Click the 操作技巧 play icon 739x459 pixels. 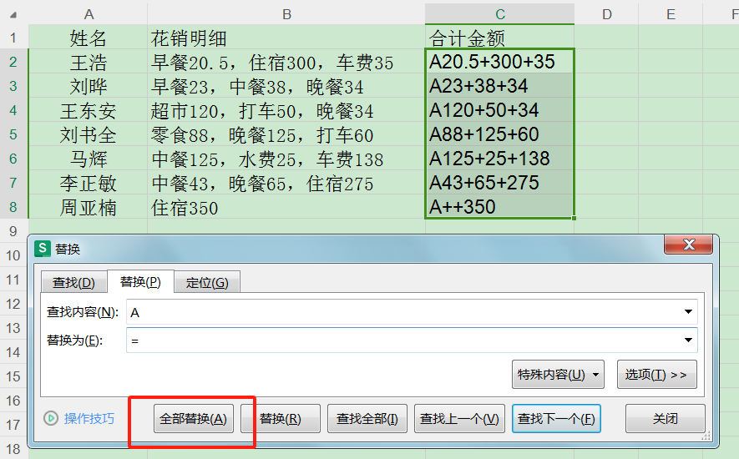(x=51, y=418)
